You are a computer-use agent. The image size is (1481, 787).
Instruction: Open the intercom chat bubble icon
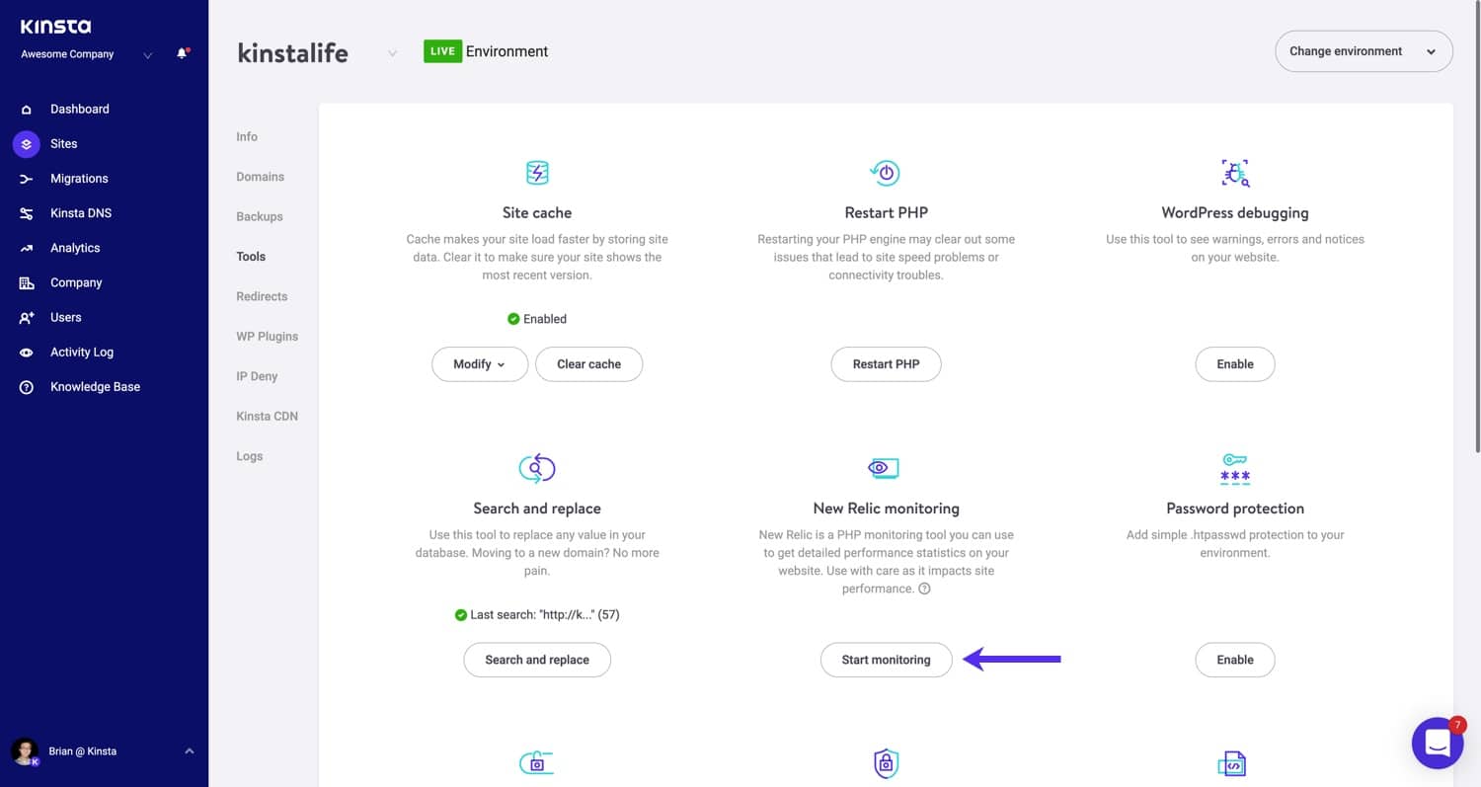pyautogui.click(x=1437, y=743)
